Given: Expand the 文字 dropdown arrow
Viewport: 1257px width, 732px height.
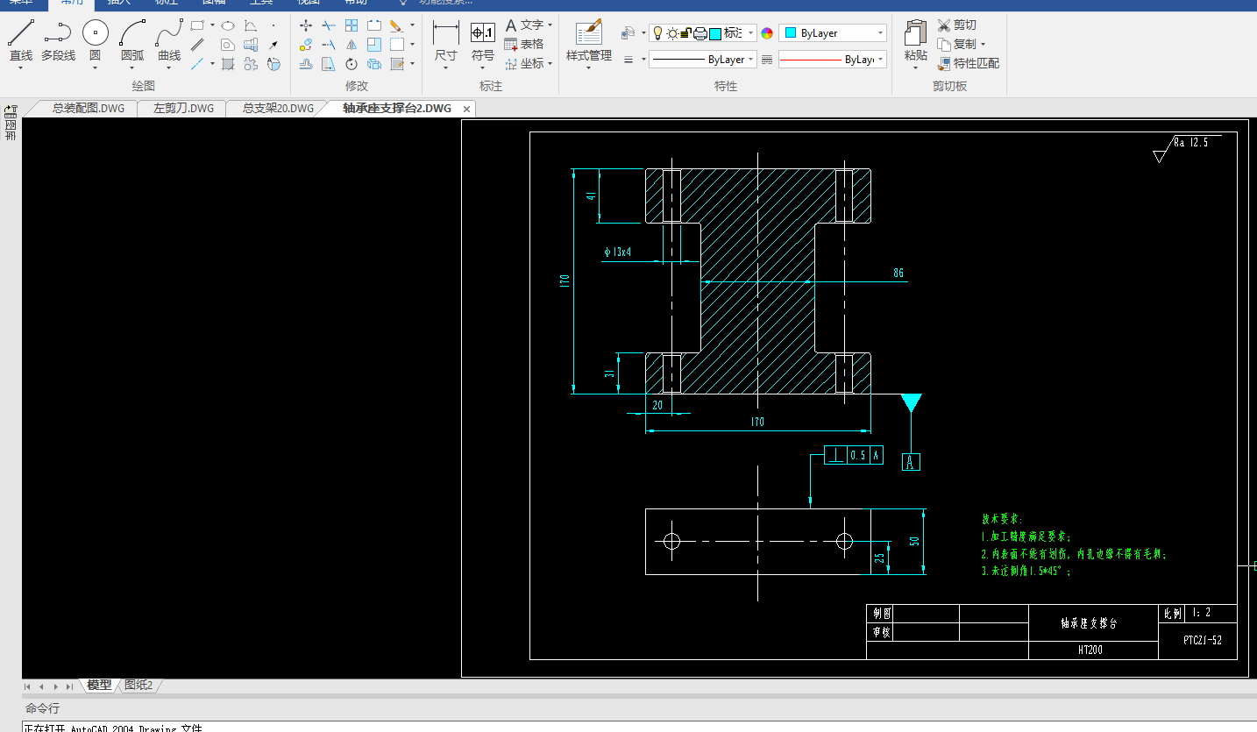Looking at the screenshot, I should click(x=550, y=25).
